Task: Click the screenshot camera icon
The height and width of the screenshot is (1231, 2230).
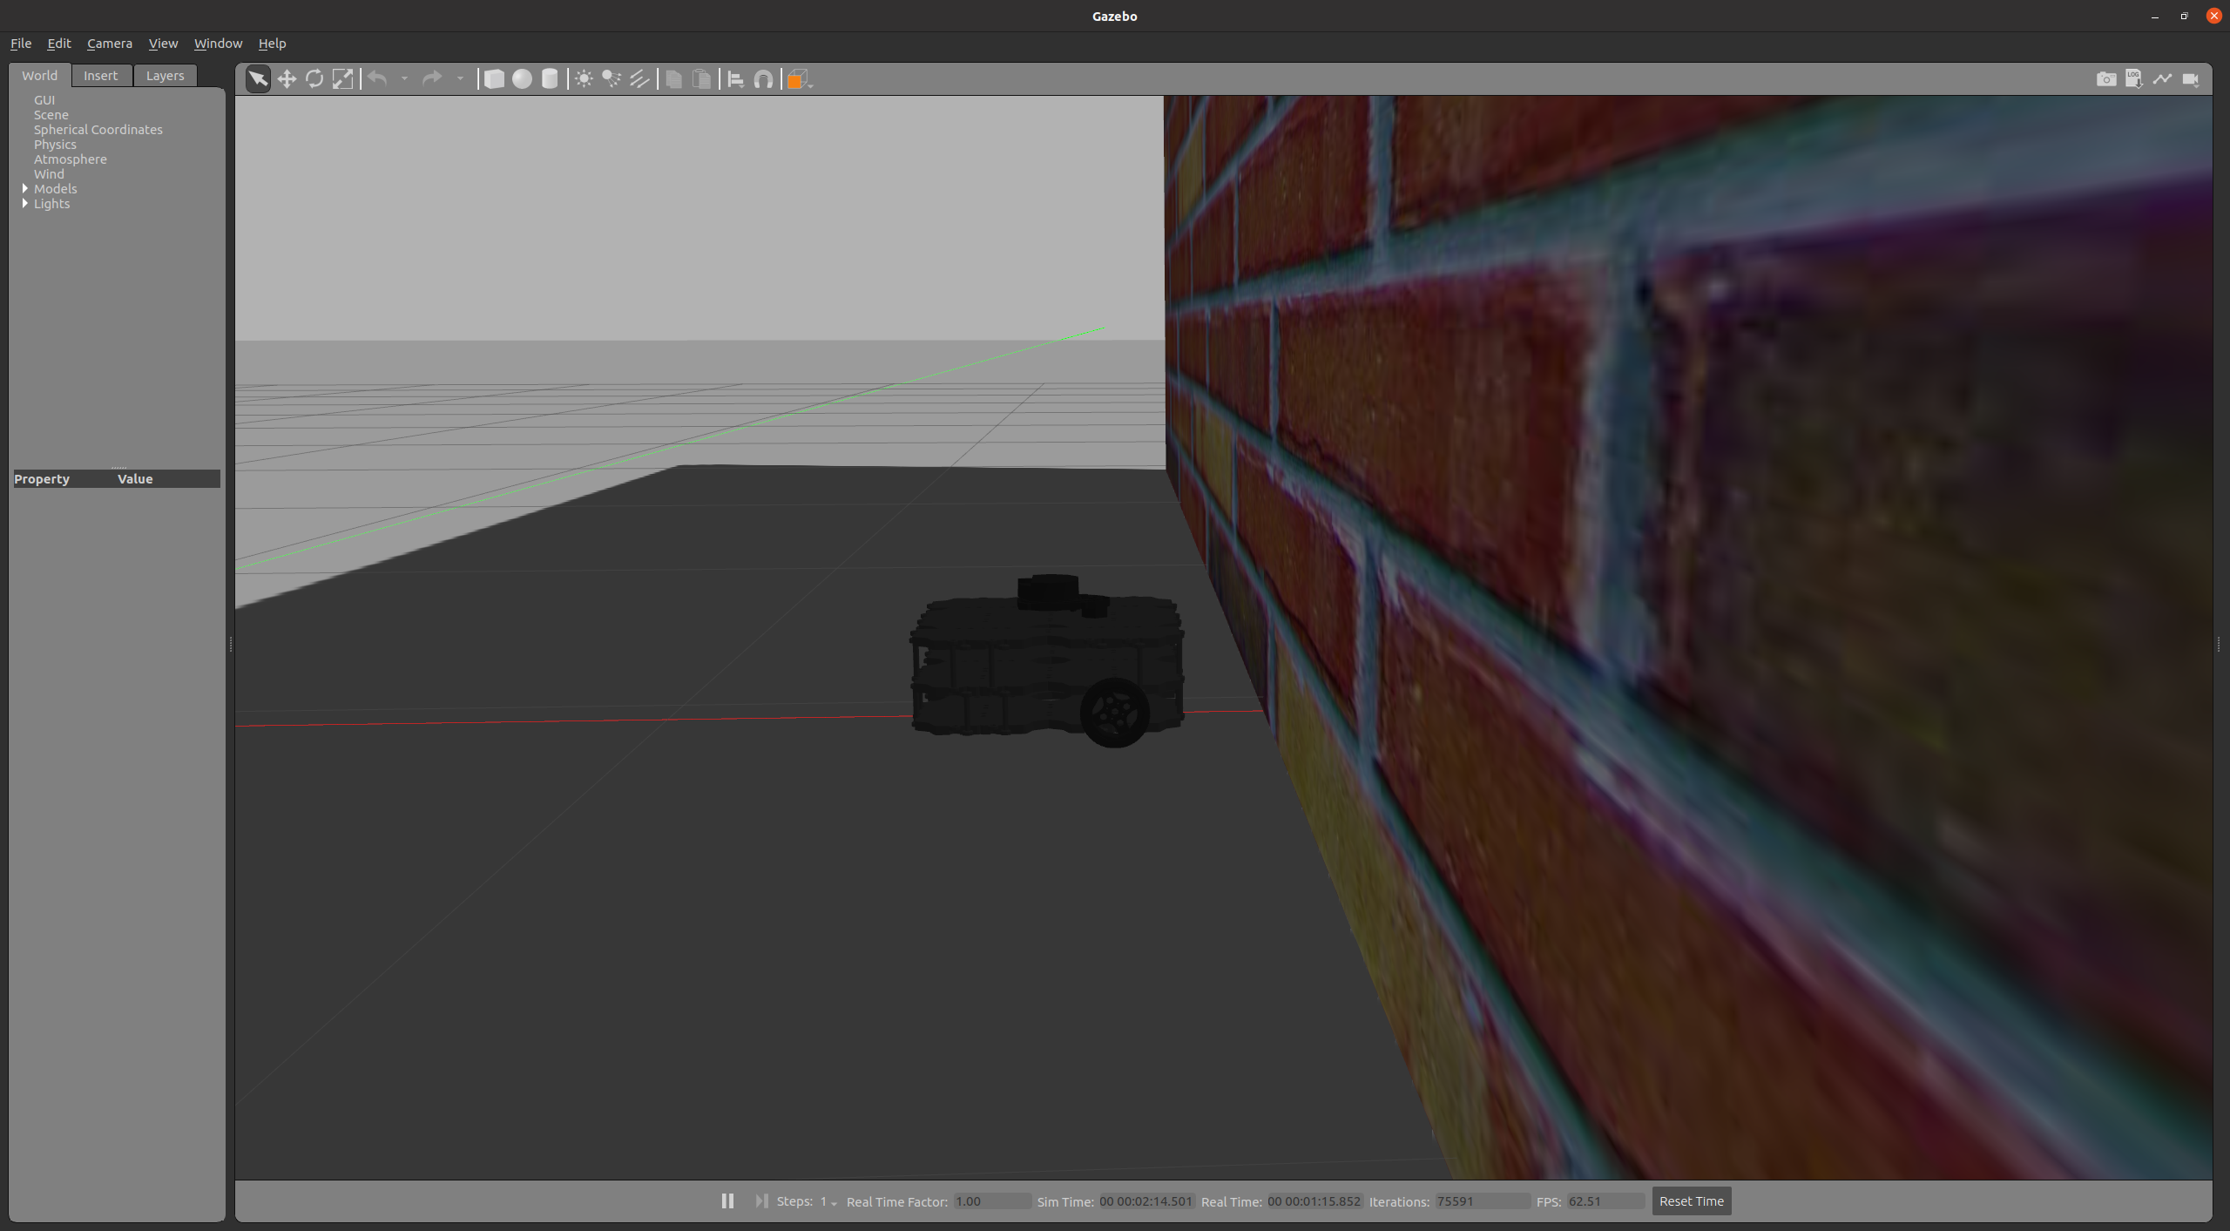Action: pyautogui.click(x=2105, y=79)
